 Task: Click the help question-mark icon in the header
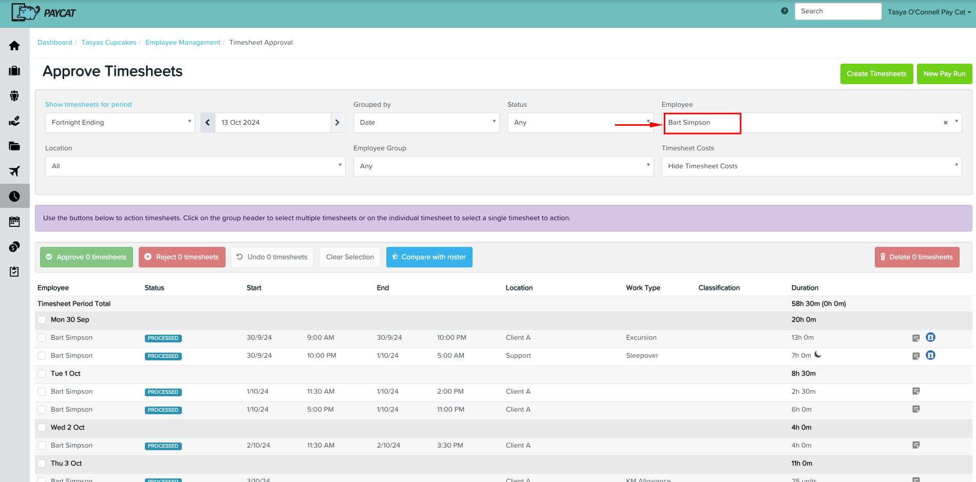784,10
